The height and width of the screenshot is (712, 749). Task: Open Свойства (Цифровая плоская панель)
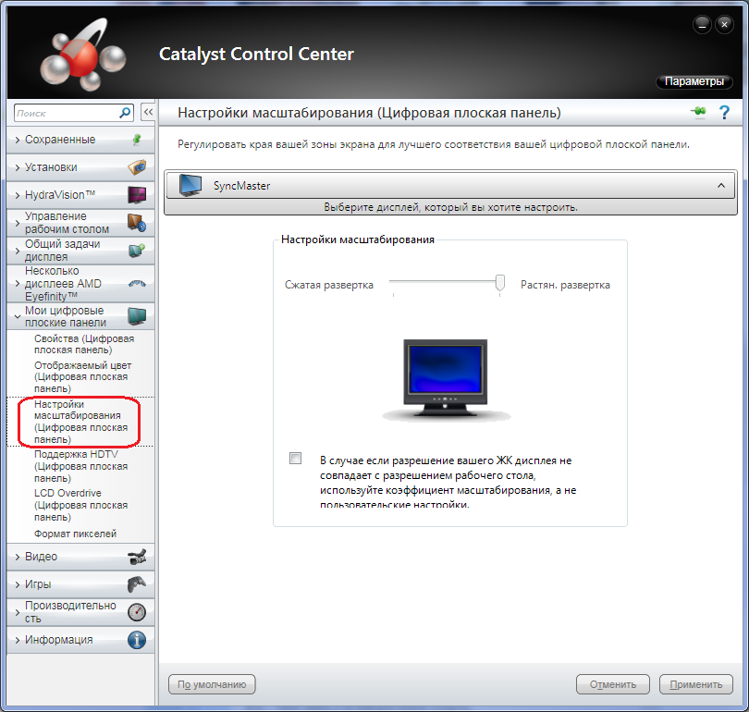coord(84,344)
